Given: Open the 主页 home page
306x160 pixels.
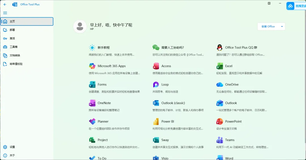Looking at the screenshot, I should click(x=27, y=22).
